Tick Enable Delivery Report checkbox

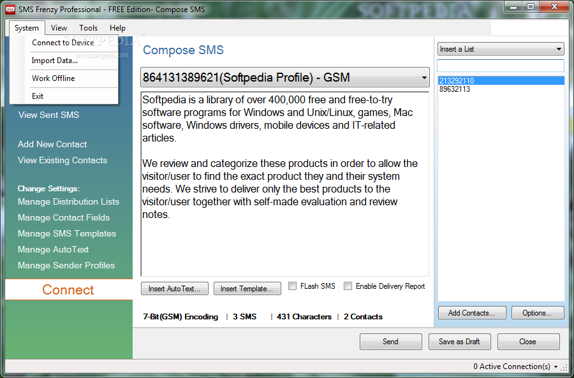(348, 286)
